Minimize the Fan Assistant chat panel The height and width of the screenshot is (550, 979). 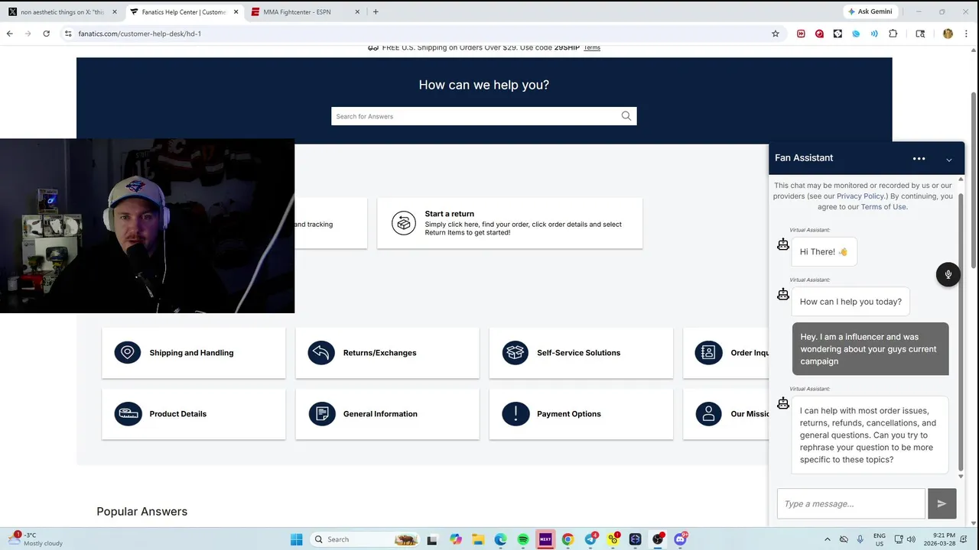coord(949,160)
